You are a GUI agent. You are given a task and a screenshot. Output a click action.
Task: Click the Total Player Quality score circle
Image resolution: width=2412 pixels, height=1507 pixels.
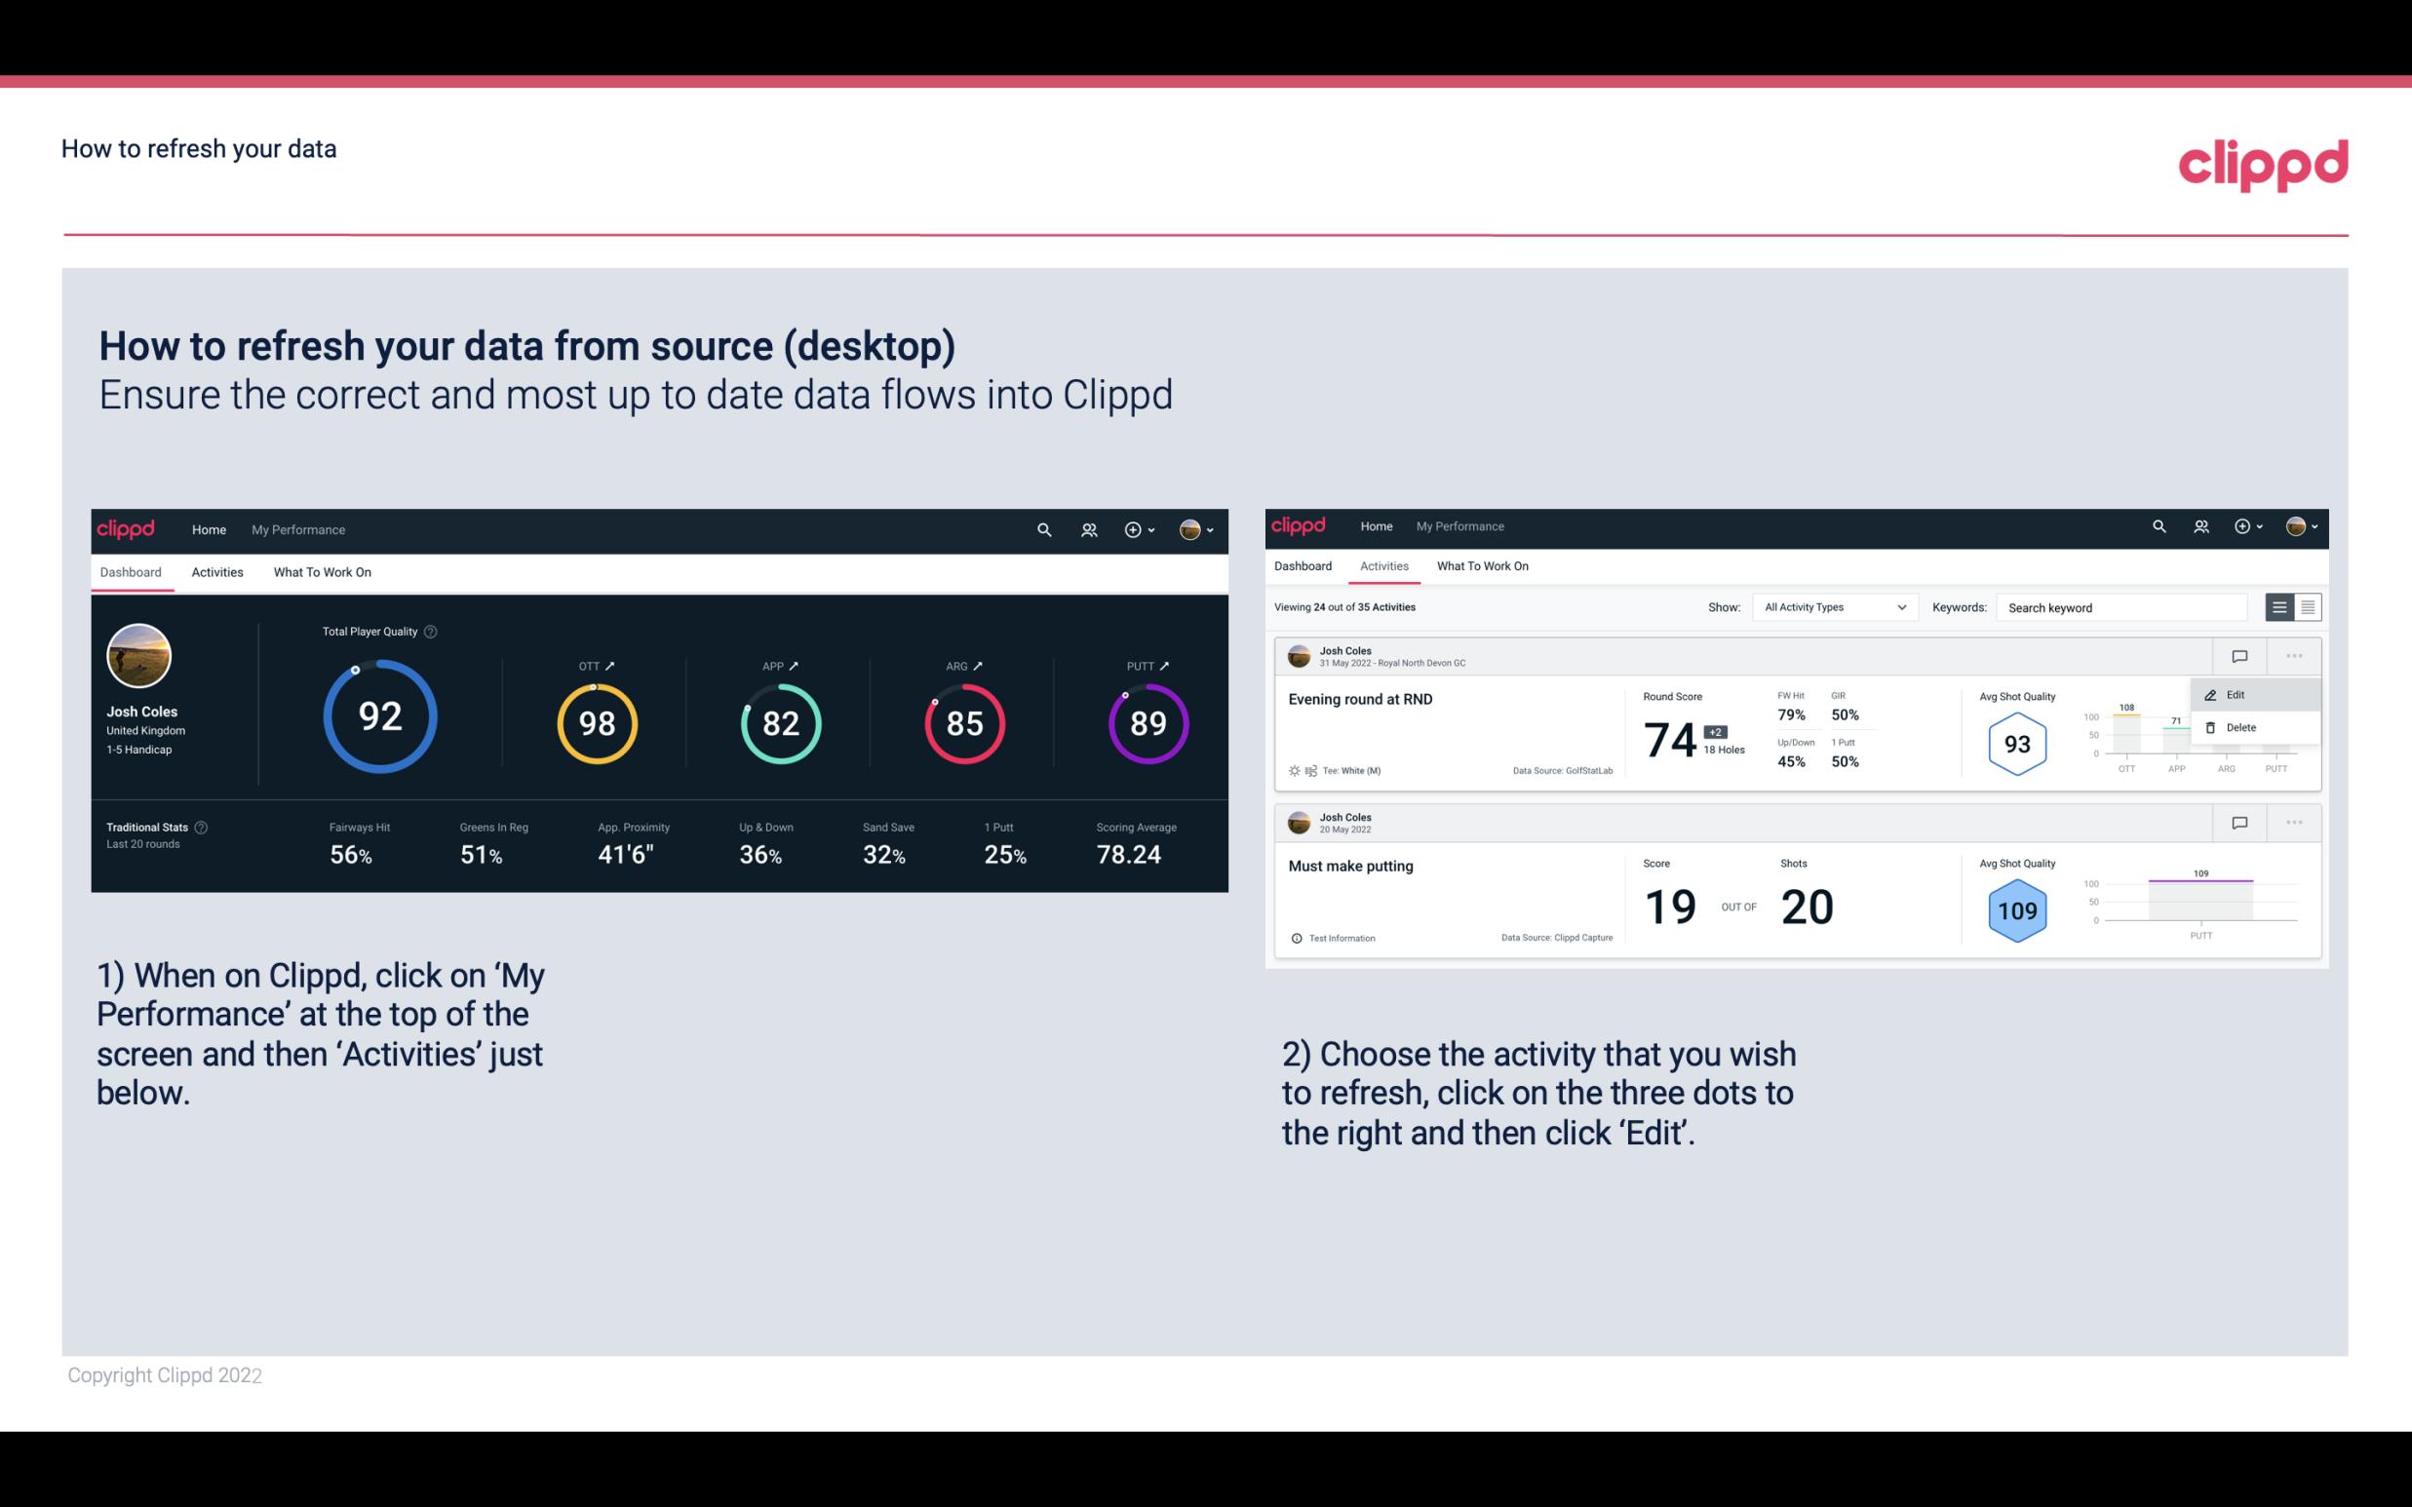tap(378, 717)
